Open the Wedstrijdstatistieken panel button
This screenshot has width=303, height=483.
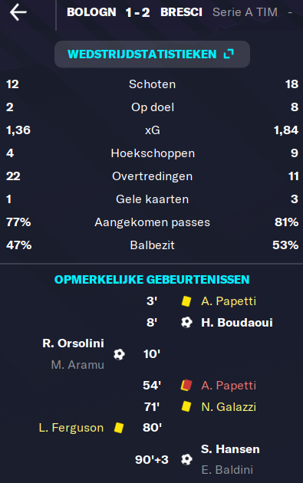point(152,54)
